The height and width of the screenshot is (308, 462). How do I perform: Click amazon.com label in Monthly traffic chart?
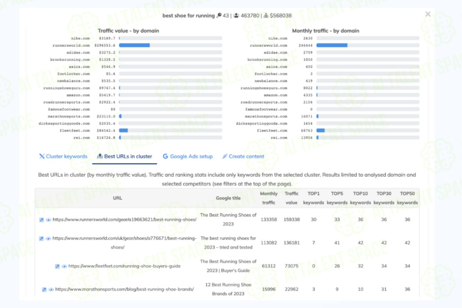275,95
